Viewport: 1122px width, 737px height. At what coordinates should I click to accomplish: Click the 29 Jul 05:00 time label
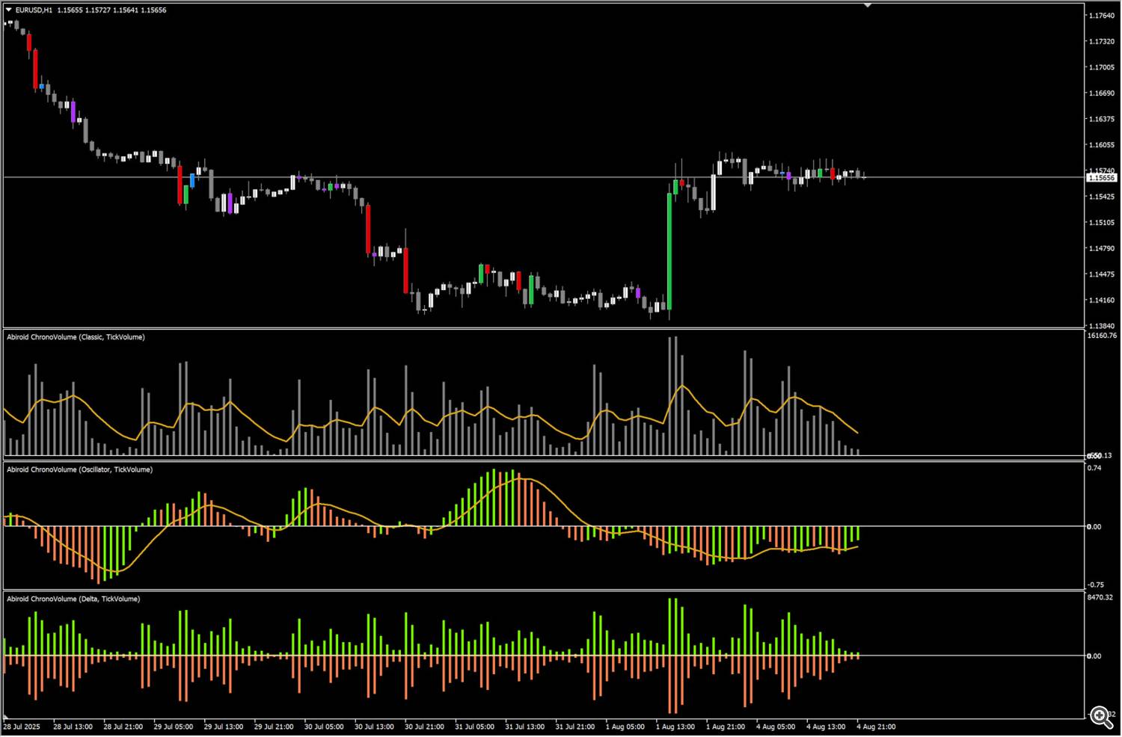(174, 727)
